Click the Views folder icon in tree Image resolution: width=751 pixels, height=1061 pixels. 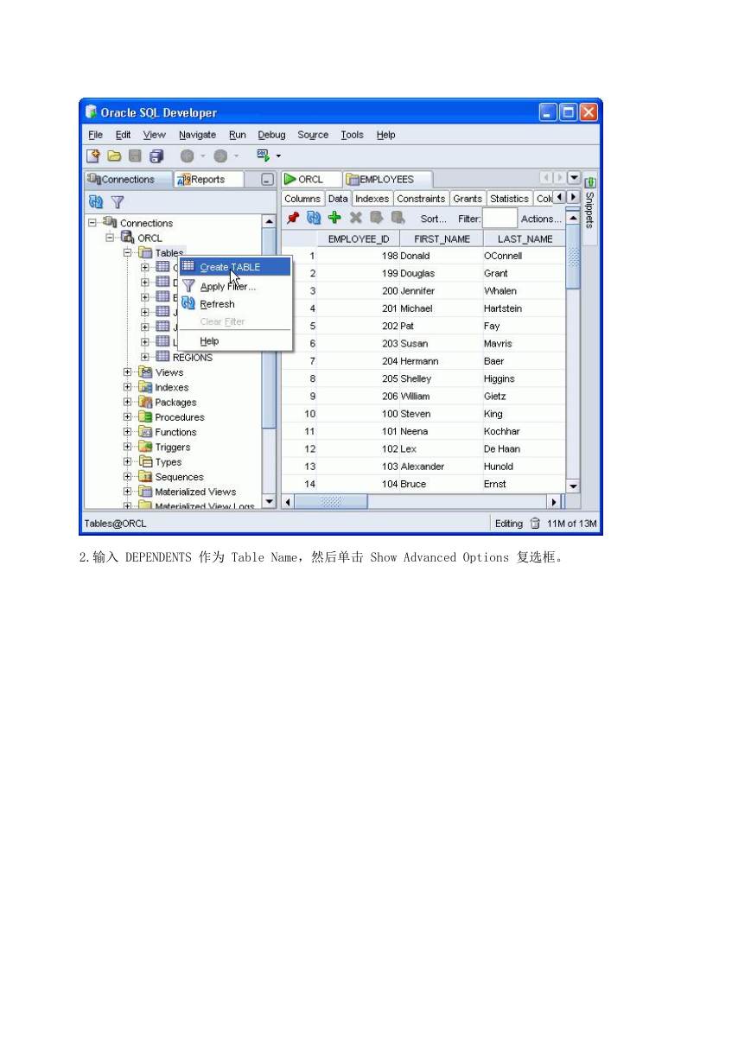coord(146,372)
